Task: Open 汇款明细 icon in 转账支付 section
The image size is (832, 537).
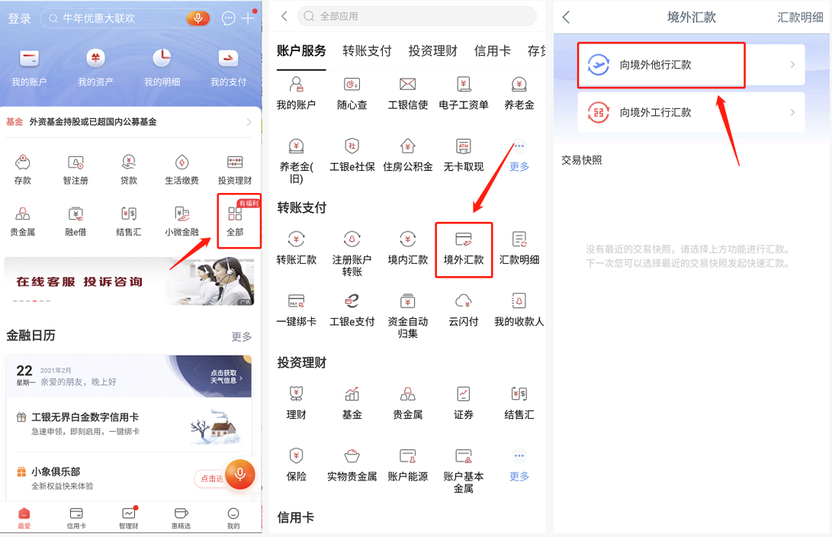Action: (x=519, y=240)
